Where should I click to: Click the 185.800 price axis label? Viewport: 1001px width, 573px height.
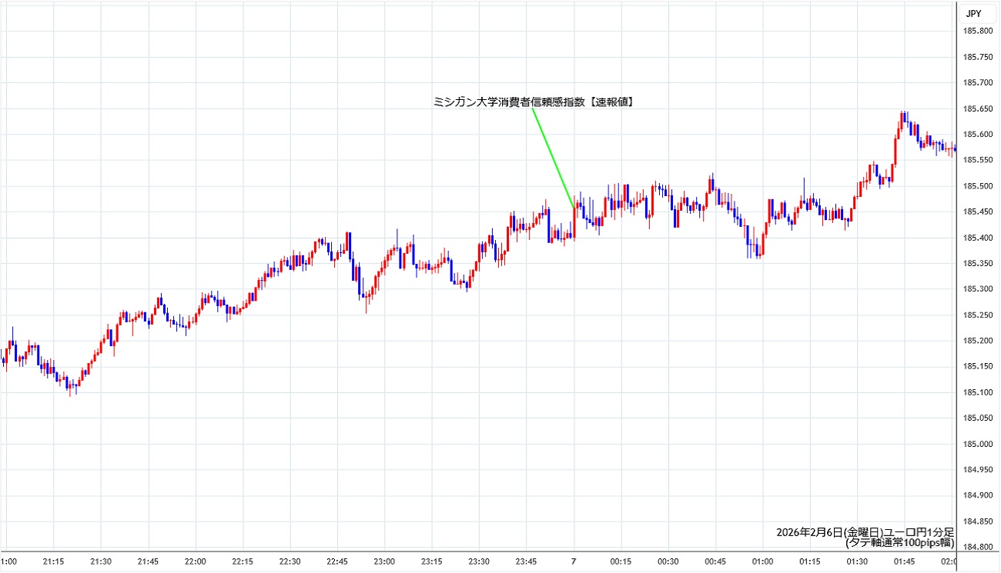click(x=977, y=31)
